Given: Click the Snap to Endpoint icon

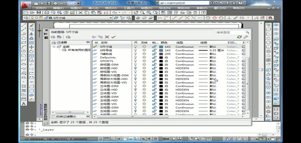Looking at the screenshot, I should (x=174, y=18).
